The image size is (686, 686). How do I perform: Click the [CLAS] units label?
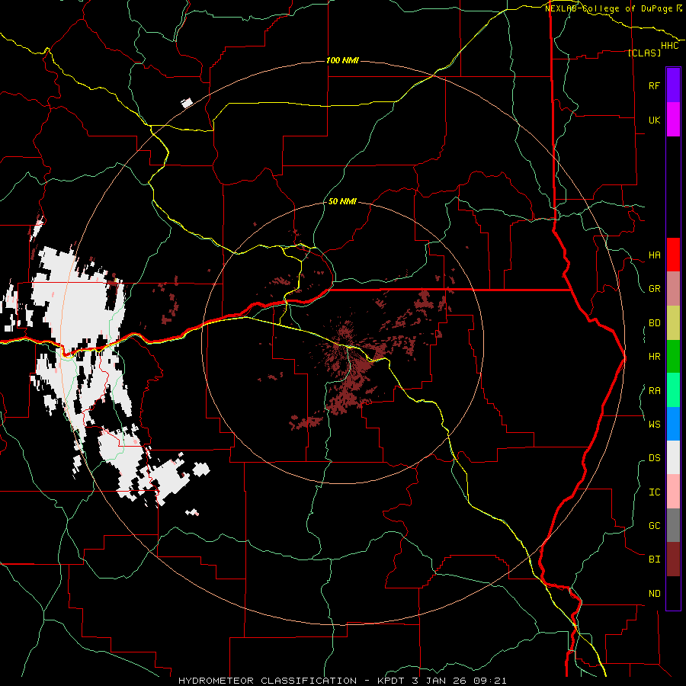(644, 53)
